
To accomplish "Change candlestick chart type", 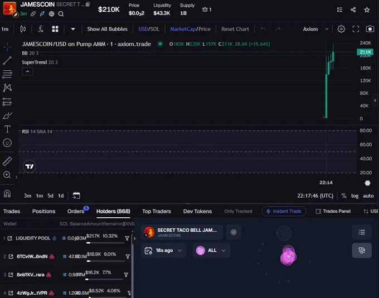I will pos(23,29).
